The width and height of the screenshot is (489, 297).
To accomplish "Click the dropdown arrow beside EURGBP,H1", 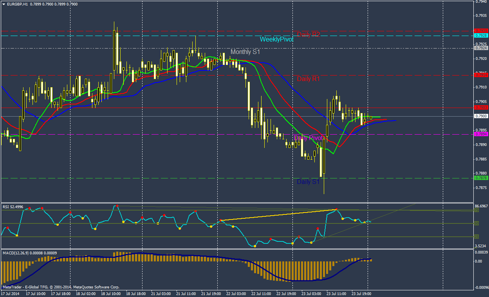I will click(4, 4).
